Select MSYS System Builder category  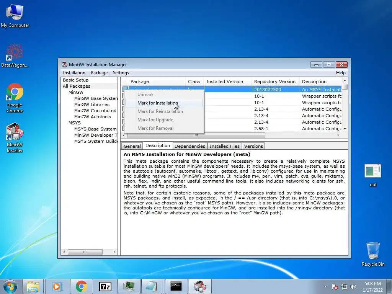(95, 141)
